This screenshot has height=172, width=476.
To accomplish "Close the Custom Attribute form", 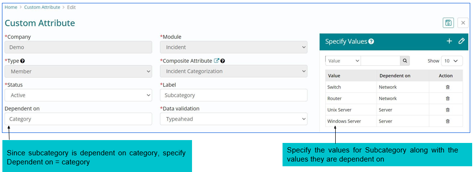I will (463, 23).
